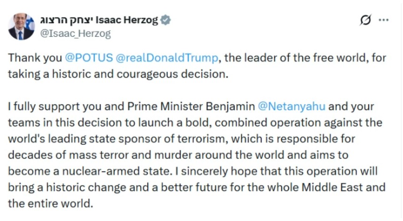Open the @realDonaldTrump mention link
The width and height of the screenshot is (403, 221).
point(167,59)
